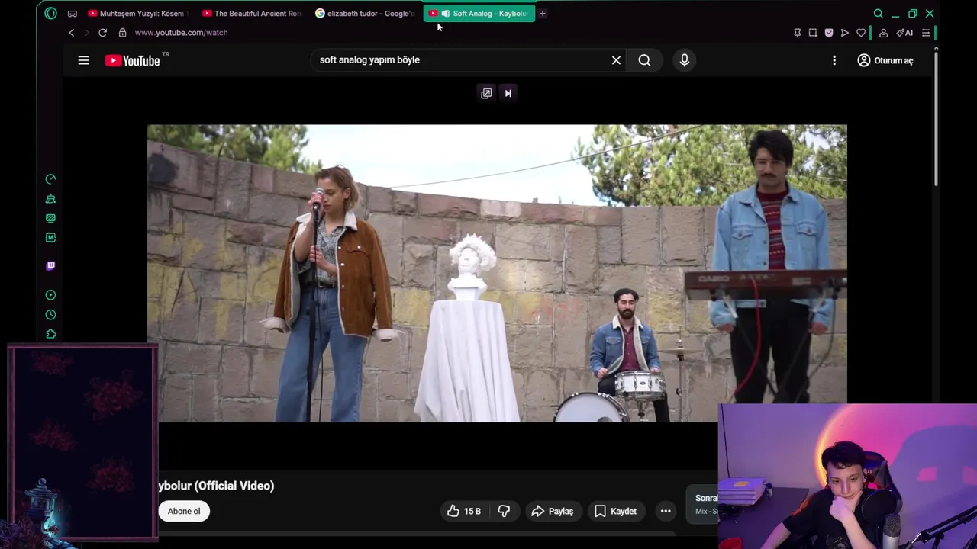
Task: Toggle the ad blocker shield icon
Action: coord(829,33)
